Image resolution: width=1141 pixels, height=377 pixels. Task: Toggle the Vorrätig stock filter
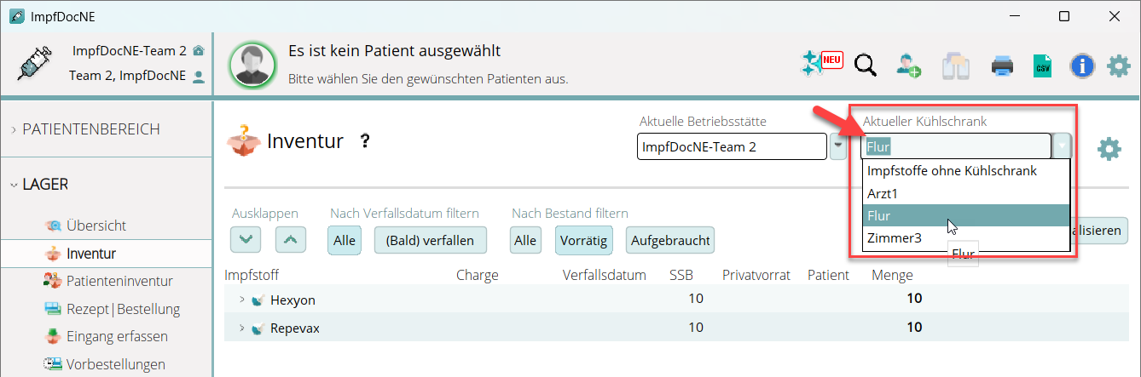584,241
